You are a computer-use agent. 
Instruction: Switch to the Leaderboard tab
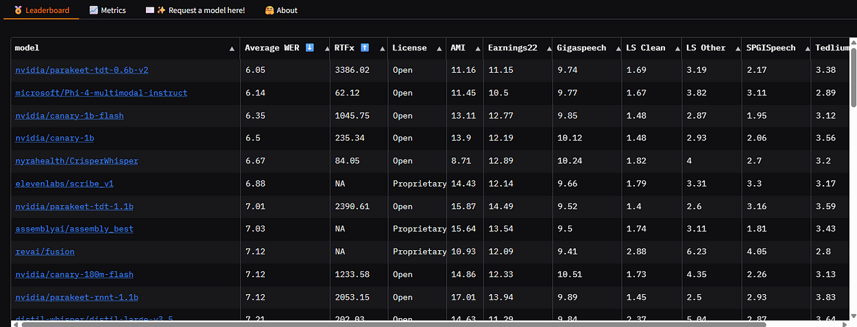tap(40, 10)
